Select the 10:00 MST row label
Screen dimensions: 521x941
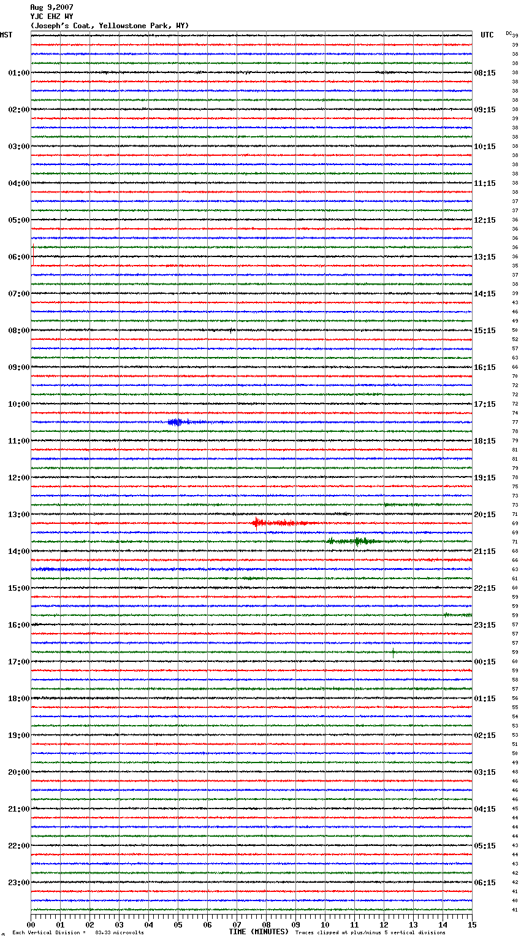[19, 404]
